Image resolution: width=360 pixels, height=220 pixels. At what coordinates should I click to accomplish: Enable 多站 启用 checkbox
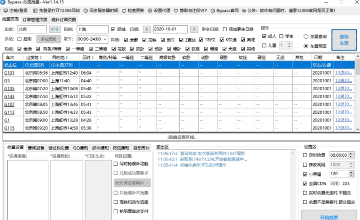(19, 39)
